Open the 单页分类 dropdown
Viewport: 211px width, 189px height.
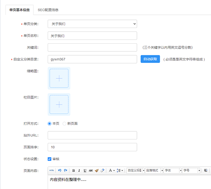[x=92, y=24]
